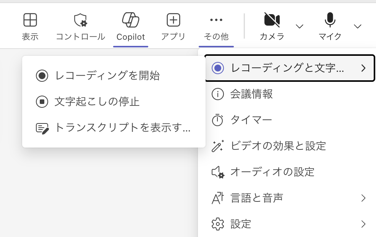The image size is (376, 237).
Task: Choose レコーディングを開始 from the submenu
Action: click(x=107, y=76)
